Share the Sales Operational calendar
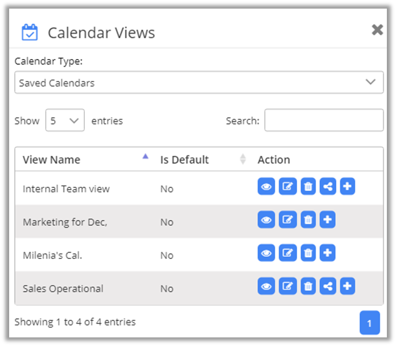Screen dimensions: 396x346 coord(328,286)
